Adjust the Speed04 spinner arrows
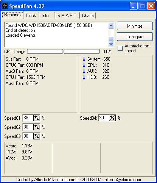Screen dimensions: 157x183 [112, 118]
